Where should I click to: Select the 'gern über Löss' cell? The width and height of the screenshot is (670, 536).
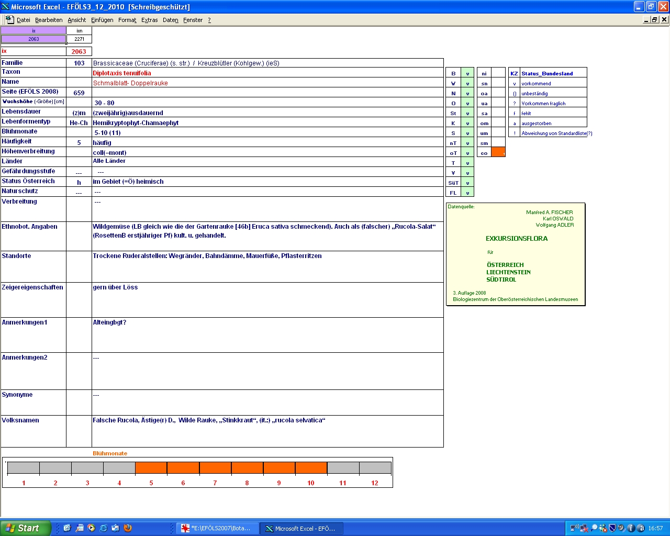267,300
